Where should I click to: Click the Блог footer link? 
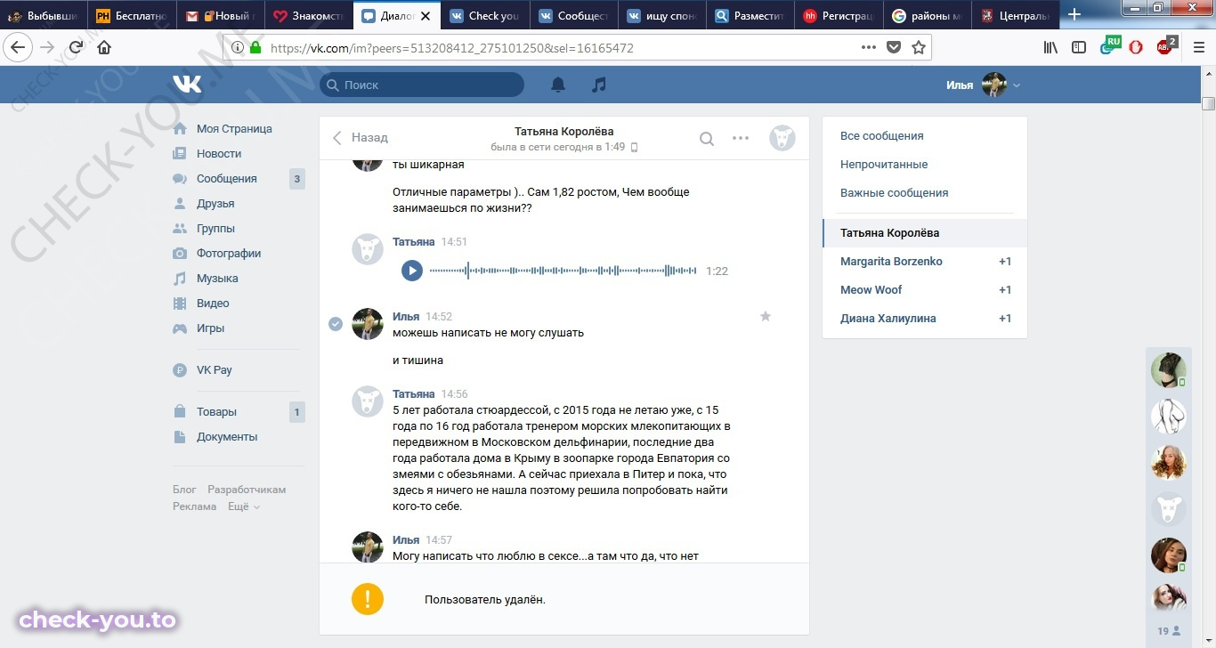tap(184, 490)
